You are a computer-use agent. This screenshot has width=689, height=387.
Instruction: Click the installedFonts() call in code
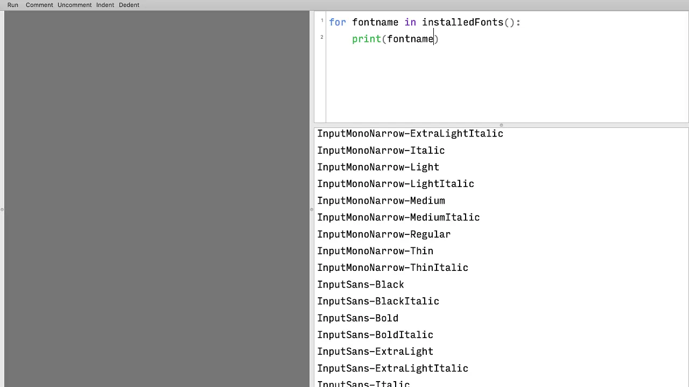point(468,23)
